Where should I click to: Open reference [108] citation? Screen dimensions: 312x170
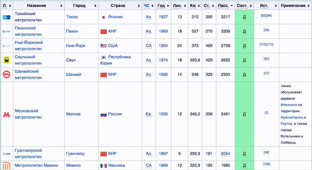266,164
